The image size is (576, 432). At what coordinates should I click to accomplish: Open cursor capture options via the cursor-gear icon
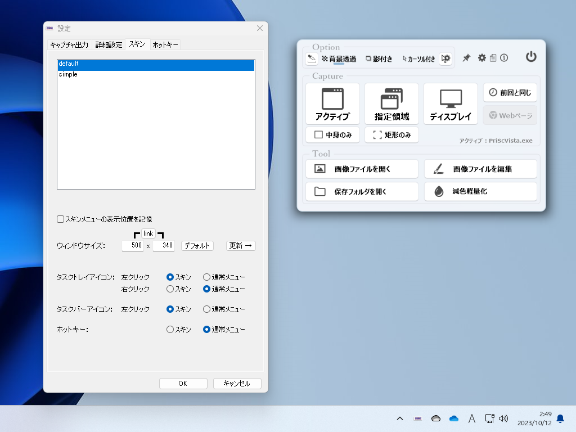pyautogui.click(x=445, y=57)
